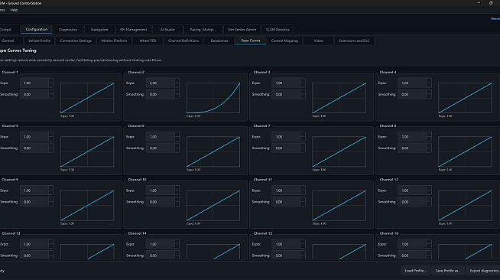Open the Racing Multiplayer tab
This screenshot has width=500, height=280.
point(203,29)
